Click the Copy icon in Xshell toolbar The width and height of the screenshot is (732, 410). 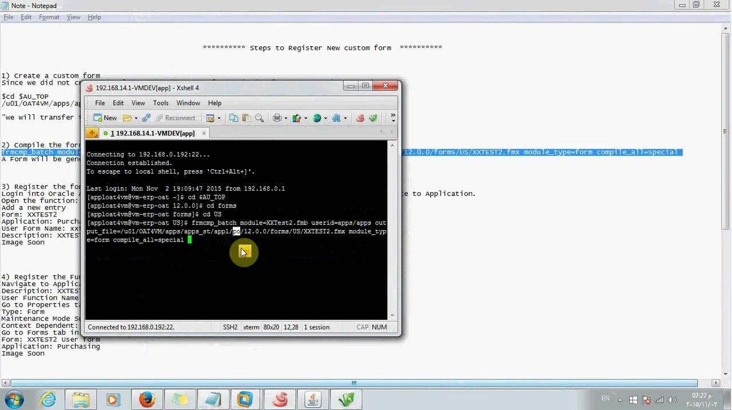pyautogui.click(x=233, y=118)
